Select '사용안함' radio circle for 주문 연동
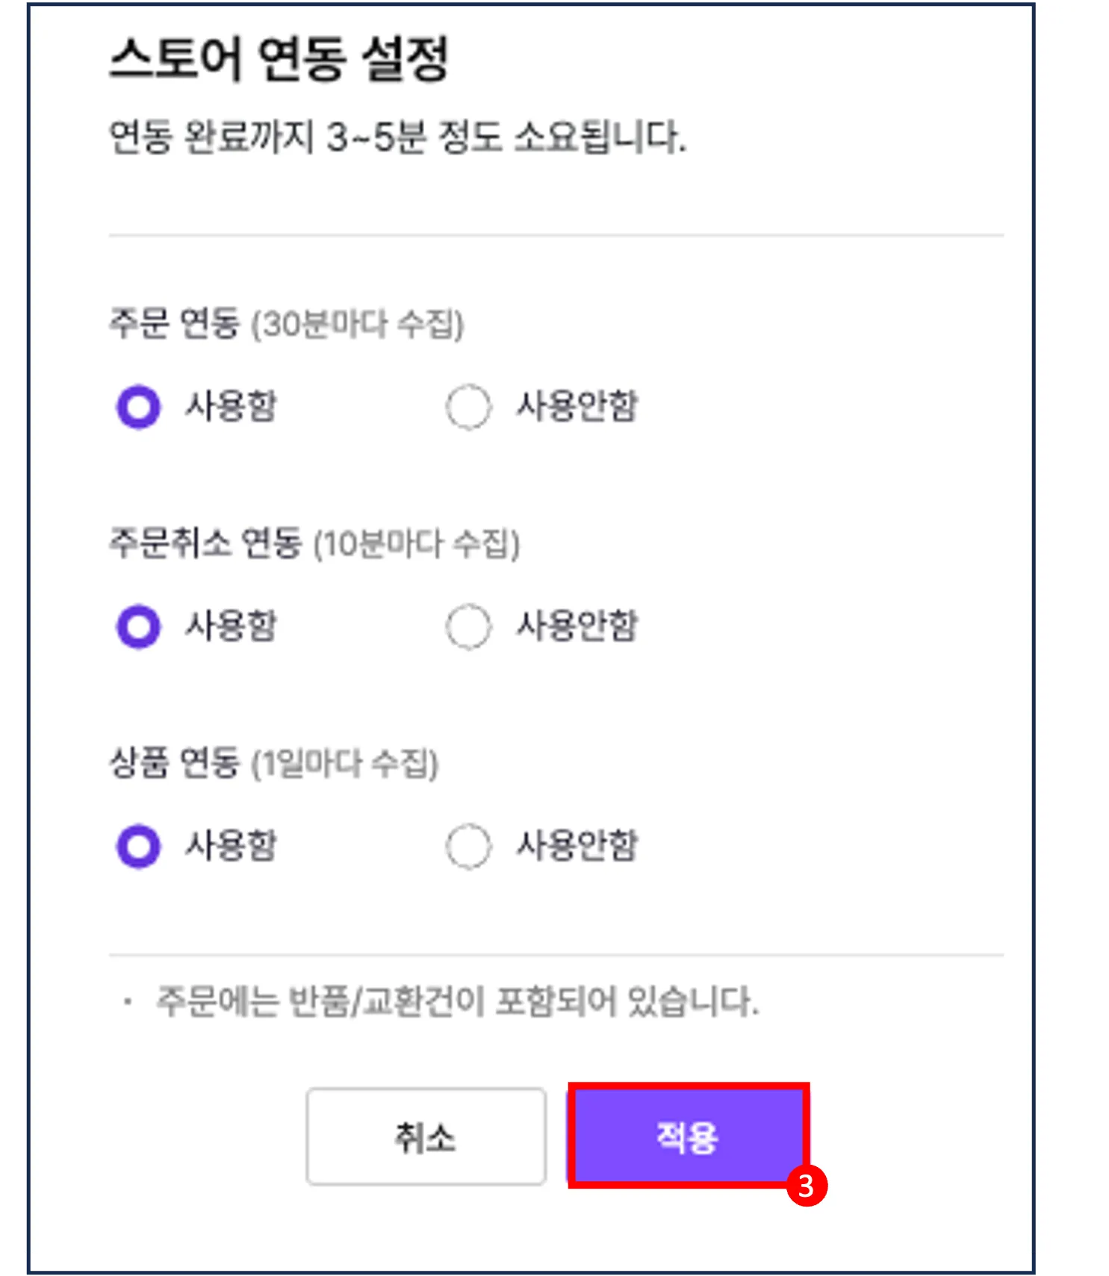The height and width of the screenshot is (1276, 1109). pyautogui.click(x=468, y=407)
